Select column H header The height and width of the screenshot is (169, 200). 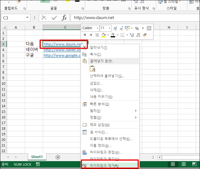pos(169,28)
